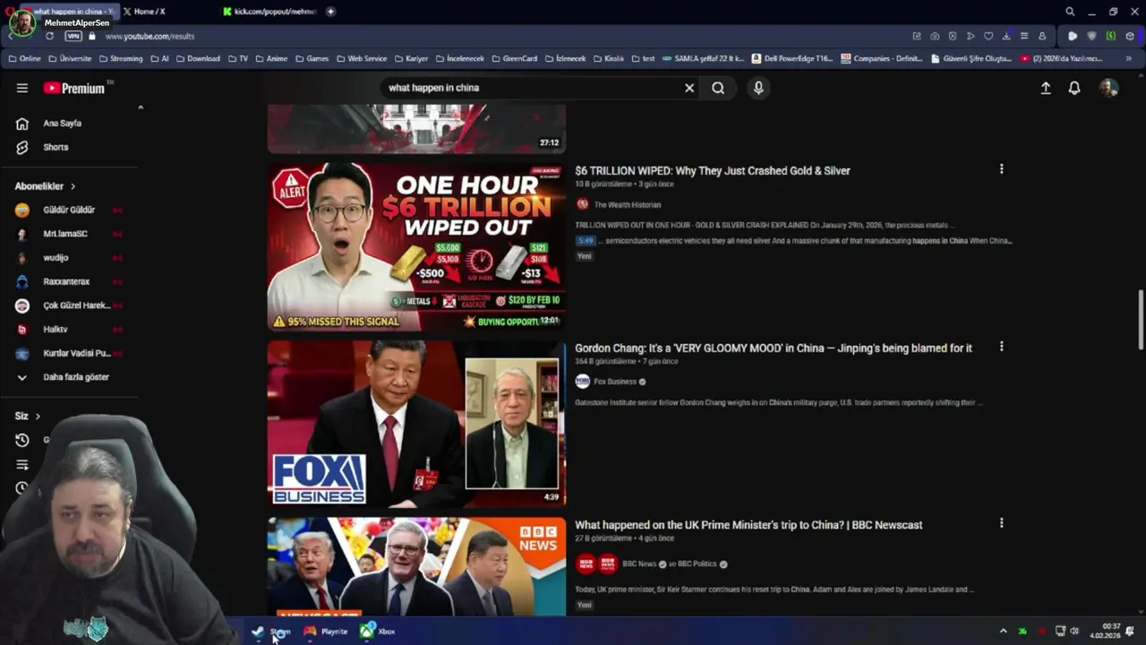Open the Online bookmarks folder
The height and width of the screenshot is (645, 1146).
click(25, 58)
